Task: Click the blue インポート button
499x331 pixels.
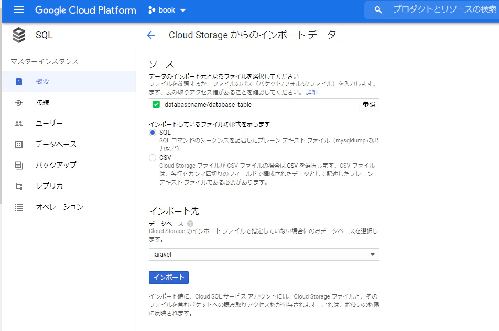Action: pyautogui.click(x=169, y=278)
